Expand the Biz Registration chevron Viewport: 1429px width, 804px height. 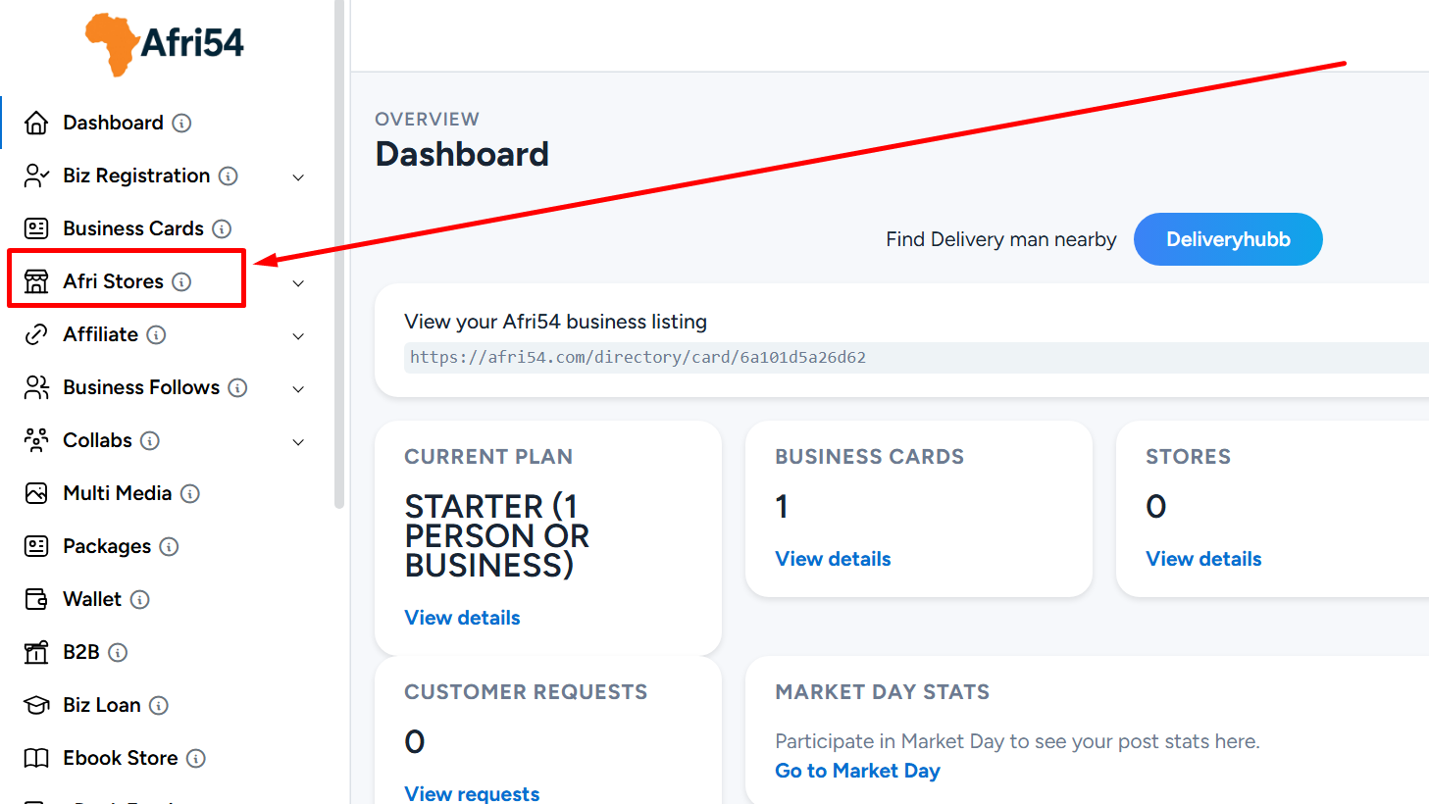298,177
